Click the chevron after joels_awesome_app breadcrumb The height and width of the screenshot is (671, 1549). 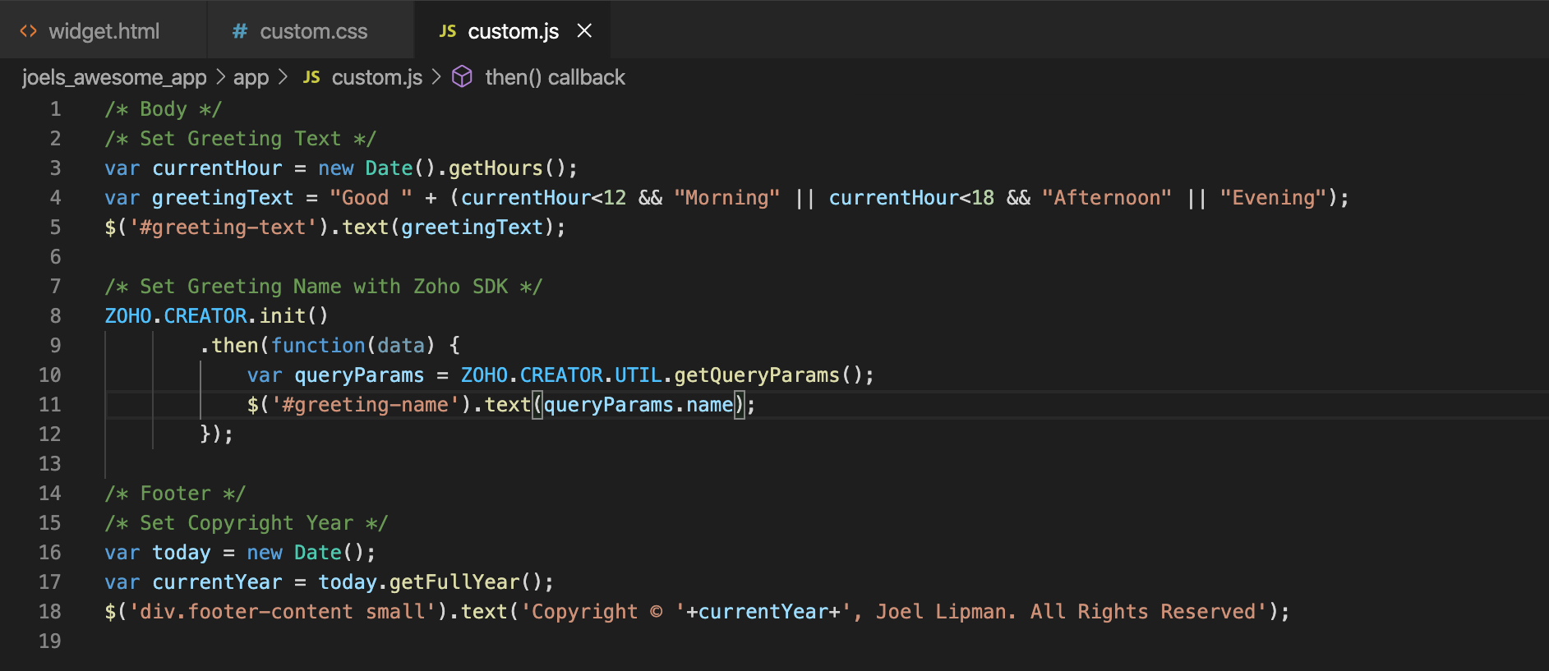click(x=220, y=77)
